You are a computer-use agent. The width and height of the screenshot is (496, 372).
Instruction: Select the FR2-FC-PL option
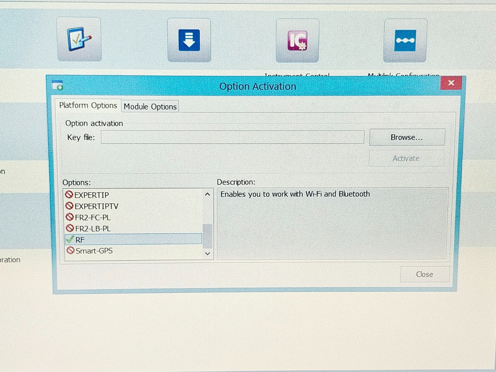tap(93, 217)
